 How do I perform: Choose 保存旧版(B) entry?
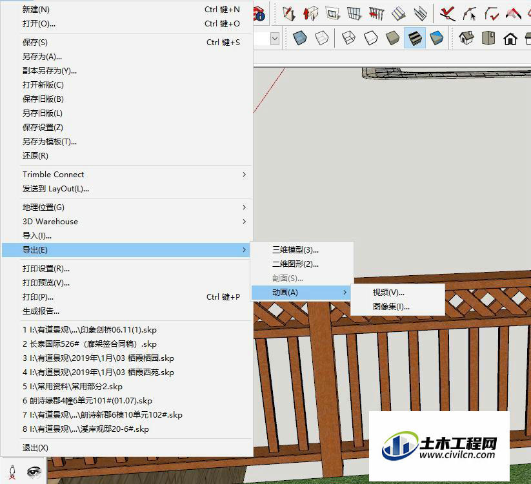[127, 99]
